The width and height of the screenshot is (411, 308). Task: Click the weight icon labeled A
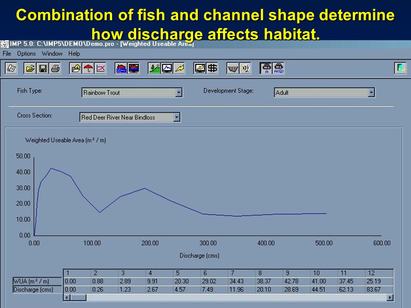(266, 68)
